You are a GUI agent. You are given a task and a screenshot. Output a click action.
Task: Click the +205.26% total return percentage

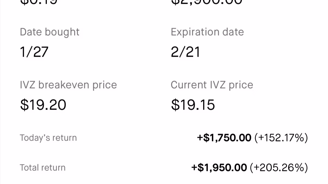pyautogui.click(x=279, y=168)
